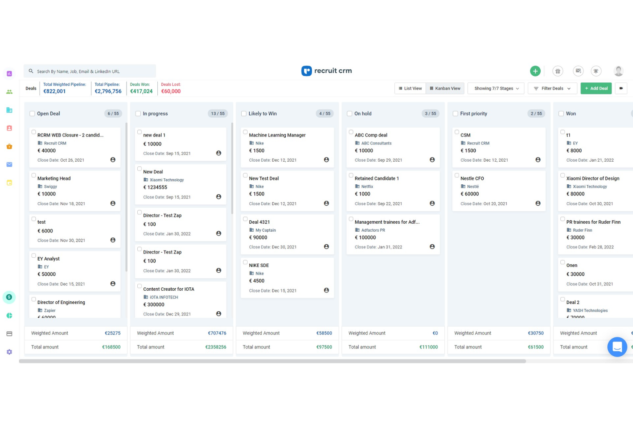This screenshot has height=422, width=633.
Task: Click the horizontal board scrollbar
Action: tap(272, 361)
